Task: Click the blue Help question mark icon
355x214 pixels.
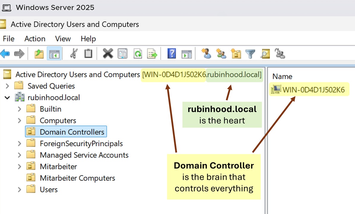Action: 172,54
